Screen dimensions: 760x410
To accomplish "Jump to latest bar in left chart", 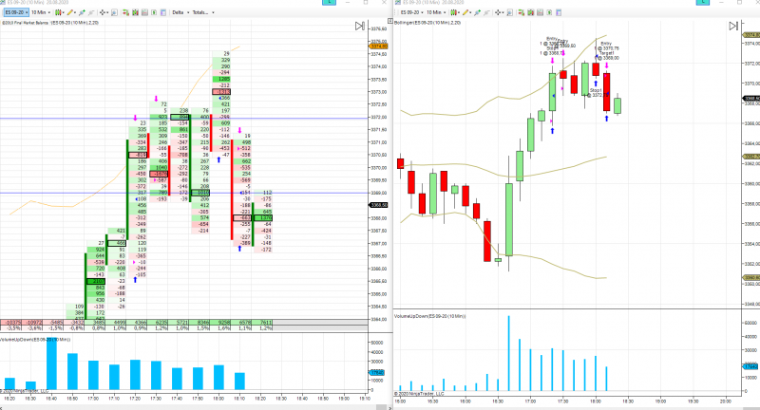I will point(360,27).
